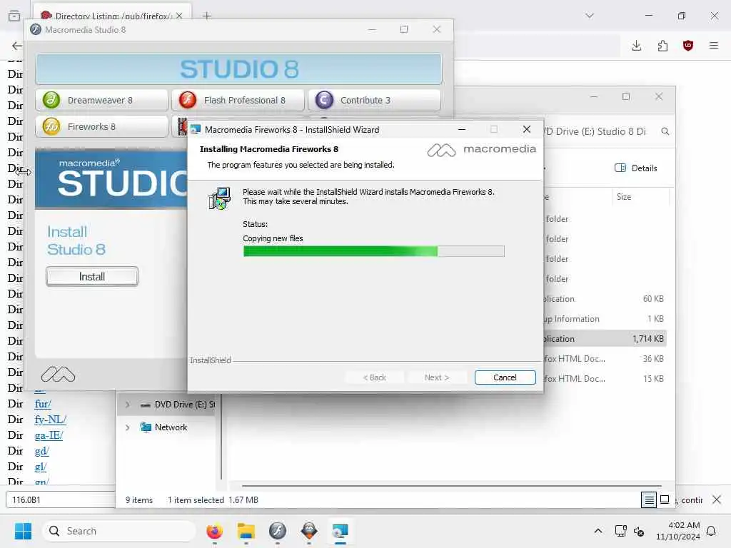
Task: Click the Macromedia logo in Studio window footer
Action: point(58,375)
